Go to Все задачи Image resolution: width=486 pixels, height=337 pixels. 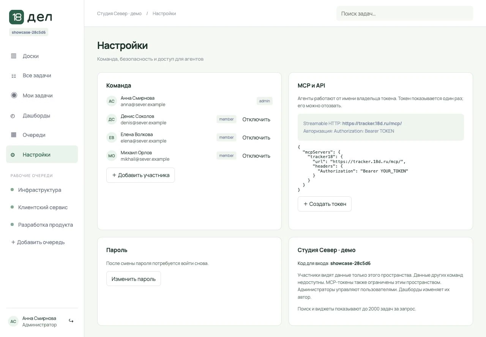42,75
